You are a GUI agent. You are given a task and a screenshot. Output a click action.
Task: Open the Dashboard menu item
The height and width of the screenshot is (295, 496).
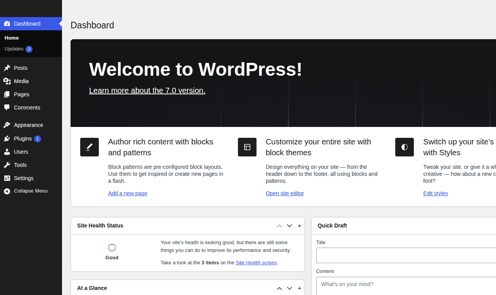pyautogui.click(x=31, y=24)
